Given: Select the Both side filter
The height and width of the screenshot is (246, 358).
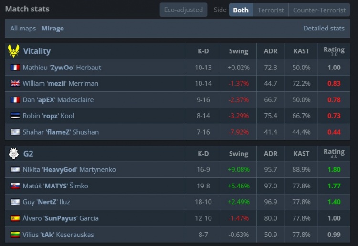Looking at the screenshot, I should 241,10.
